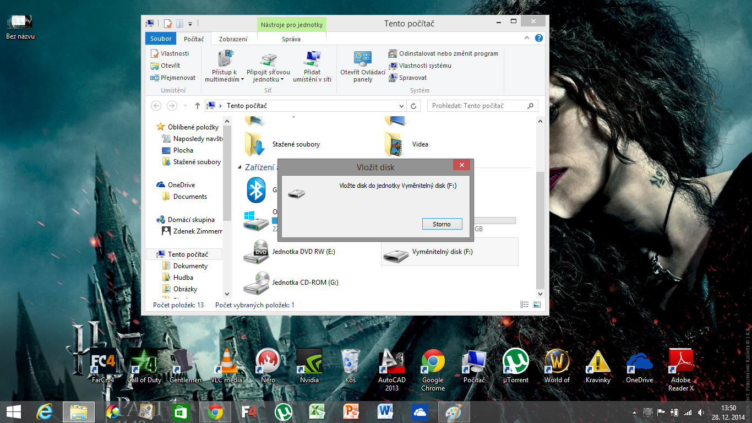
Task: Open Google Chrome from the taskbar
Action: pos(215,412)
